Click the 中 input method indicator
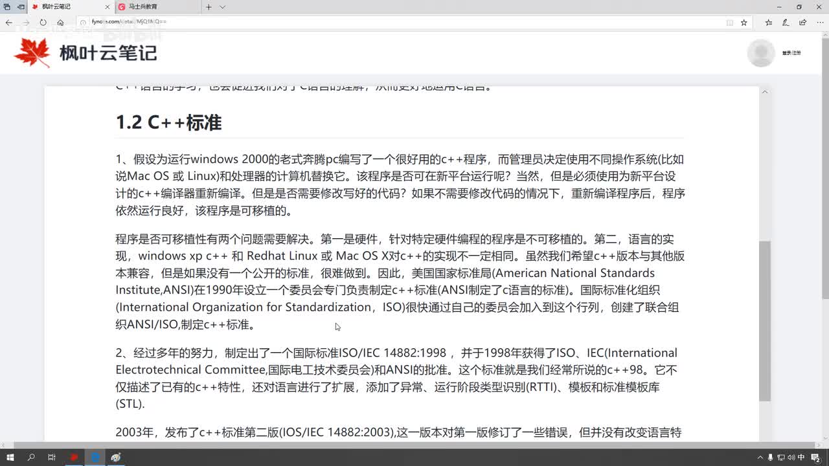The height and width of the screenshot is (466, 829). pyautogui.click(x=801, y=458)
